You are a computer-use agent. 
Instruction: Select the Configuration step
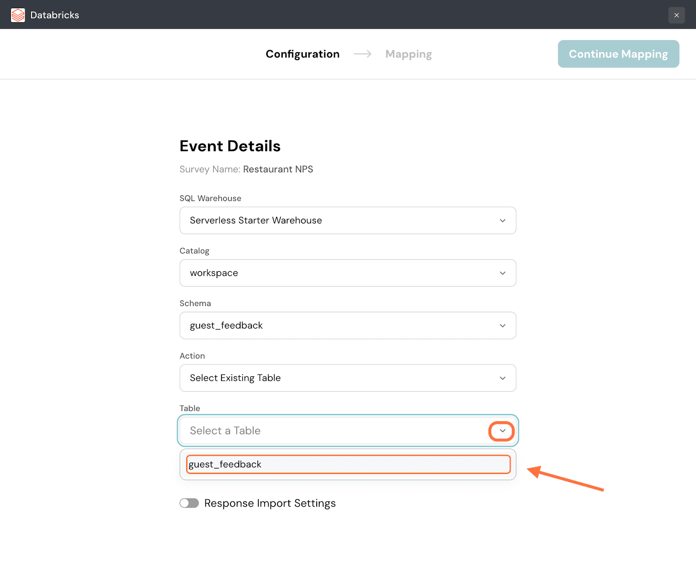[x=302, y=54]
